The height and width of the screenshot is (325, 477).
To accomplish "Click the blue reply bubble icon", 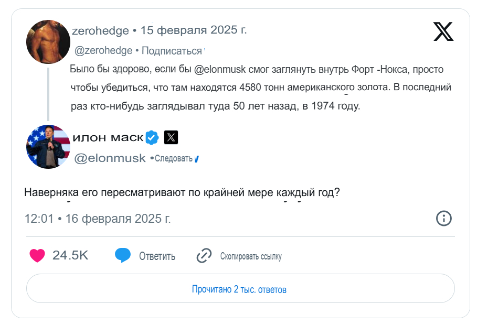I will pyautogui.click(x=122, y=256).
